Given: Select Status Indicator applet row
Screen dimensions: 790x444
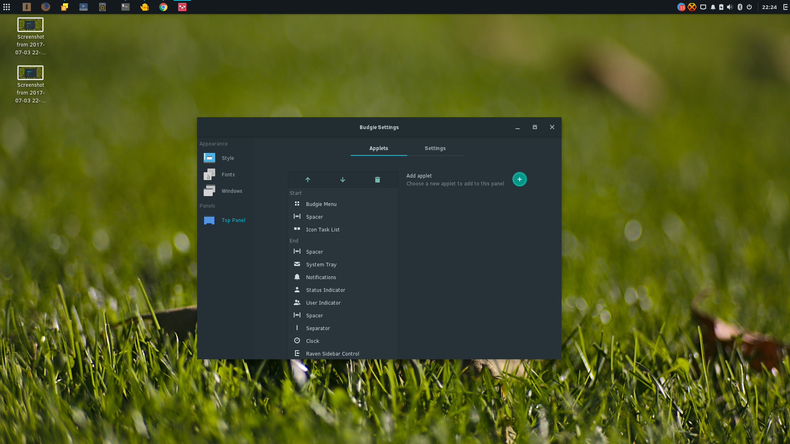Looking at the screenshot, I should [343, 290].
